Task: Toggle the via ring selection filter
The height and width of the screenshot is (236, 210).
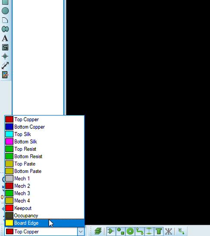Action: (x=130, y=231)
